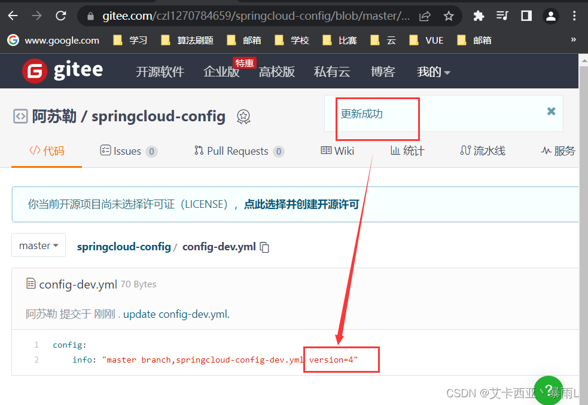The image size is (588, 405).
Task: Open www.google.com bookmark
Action: (x=54, y=40)
